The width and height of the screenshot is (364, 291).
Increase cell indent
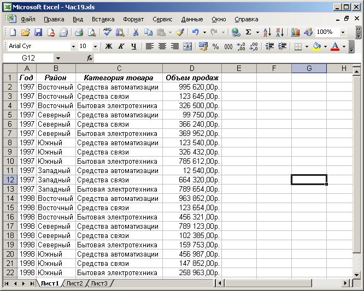[x=282, y=46]
